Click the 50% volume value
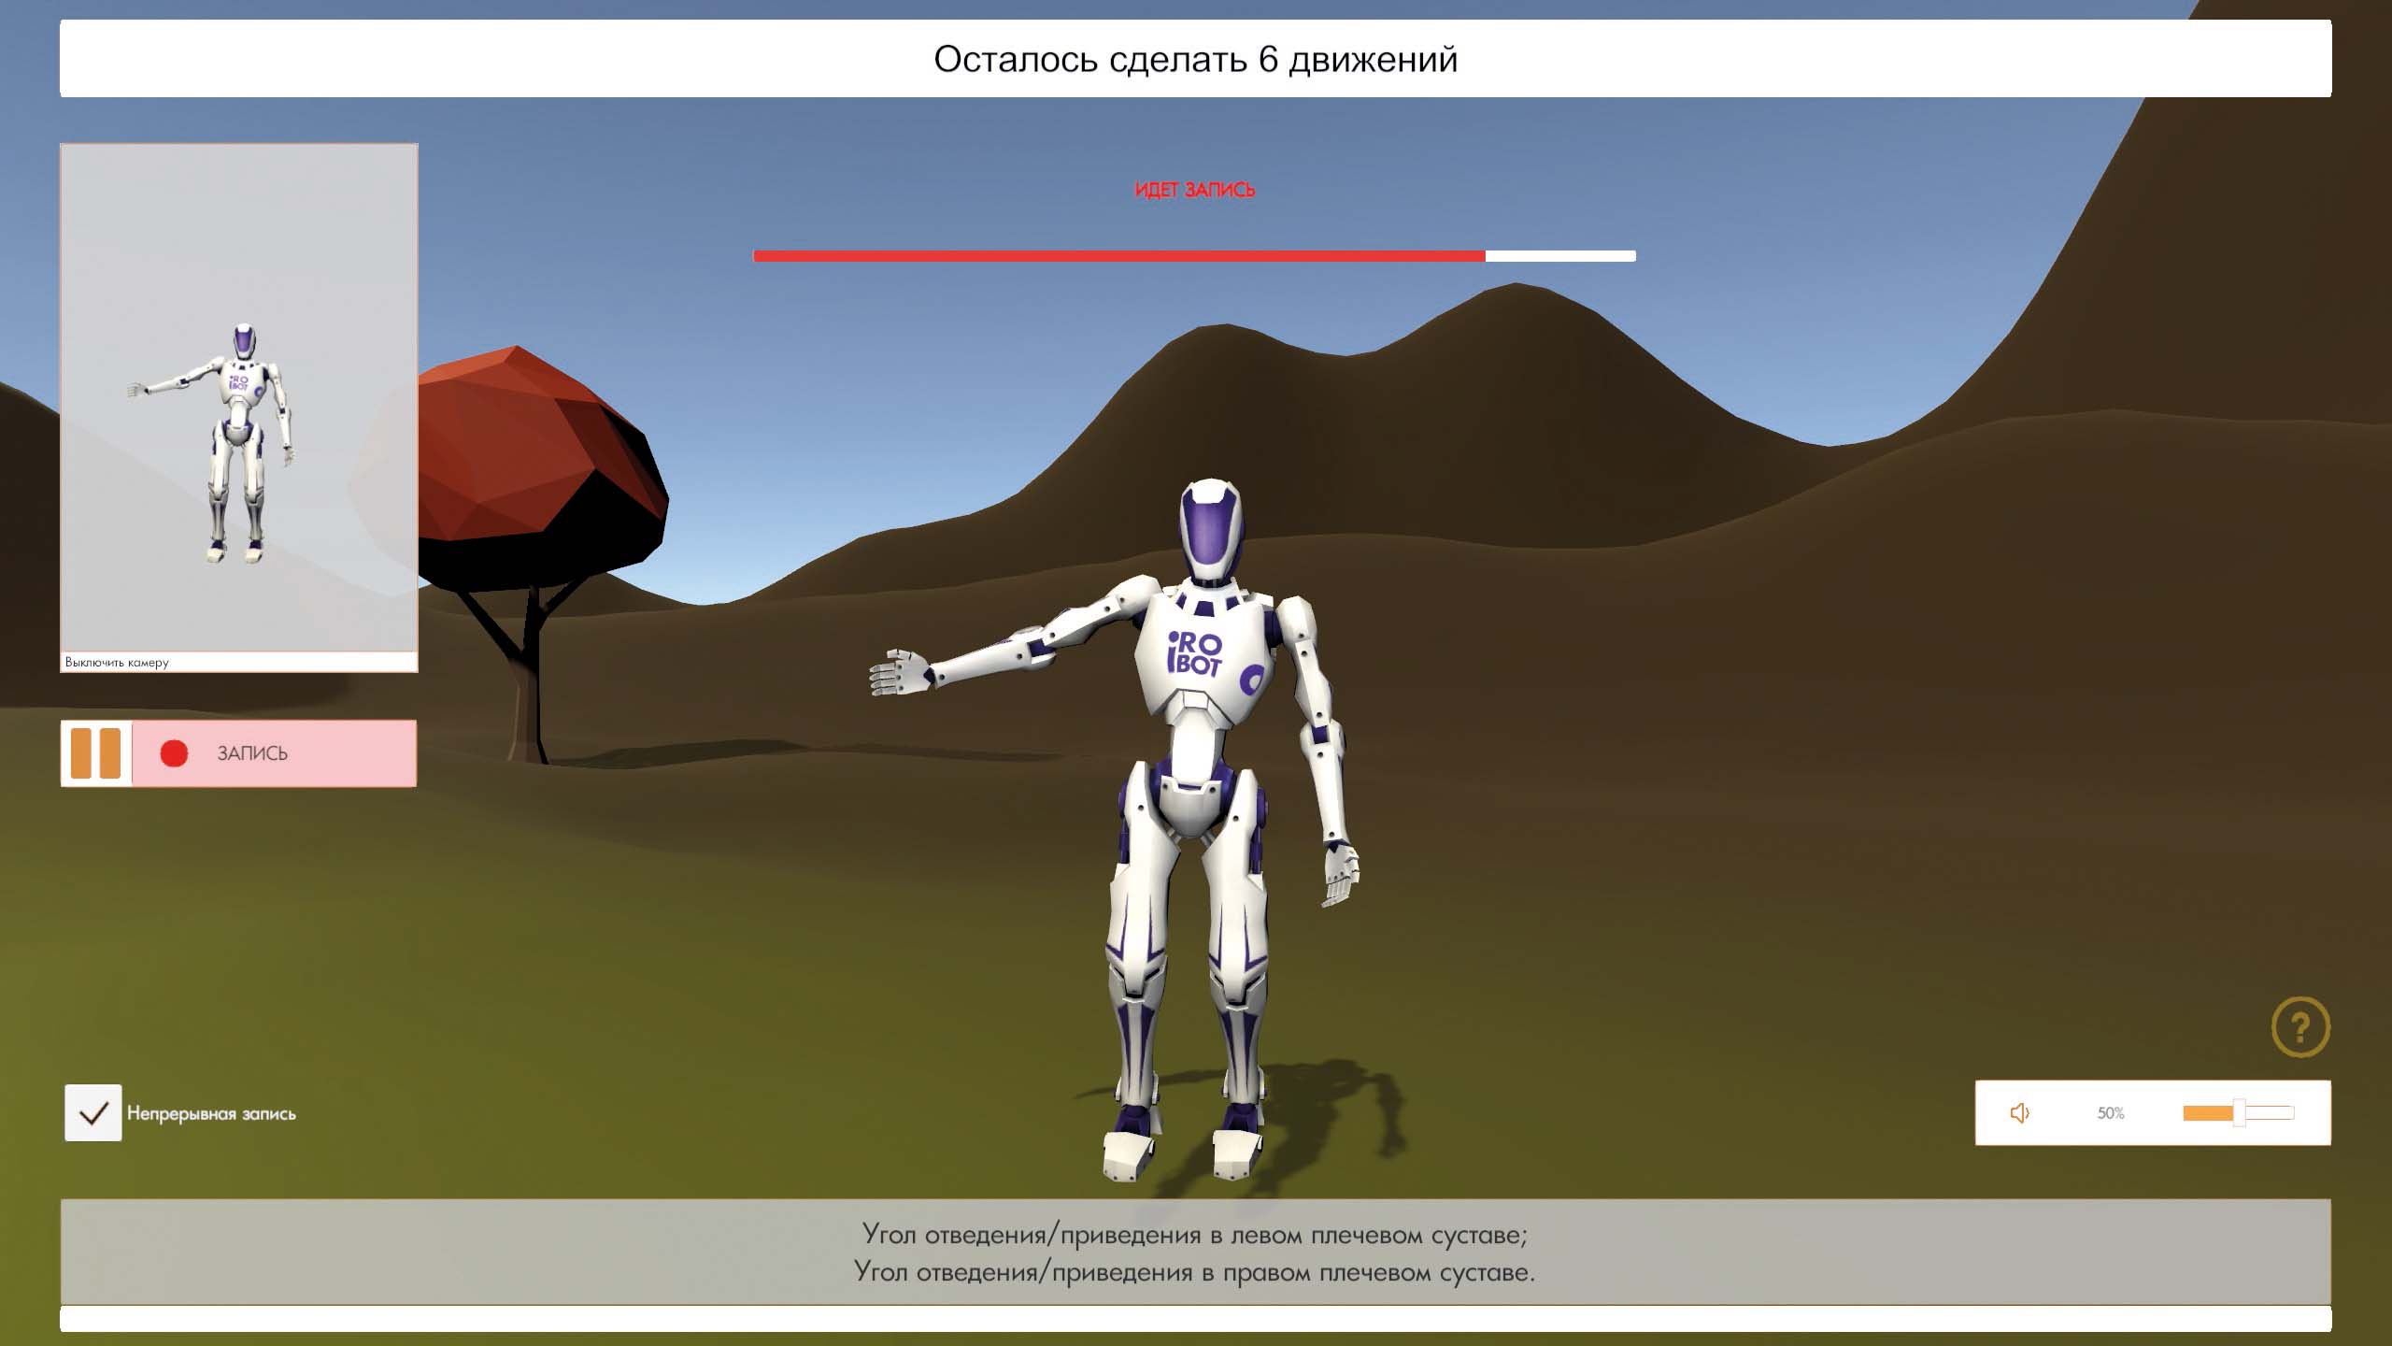 pos(2111,1112)
